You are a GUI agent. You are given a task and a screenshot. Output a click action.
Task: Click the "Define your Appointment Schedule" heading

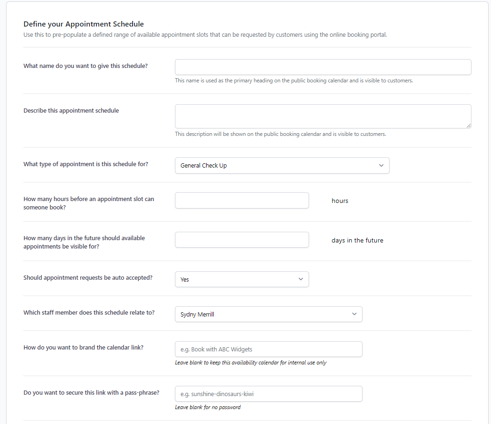tap(84, 24)
